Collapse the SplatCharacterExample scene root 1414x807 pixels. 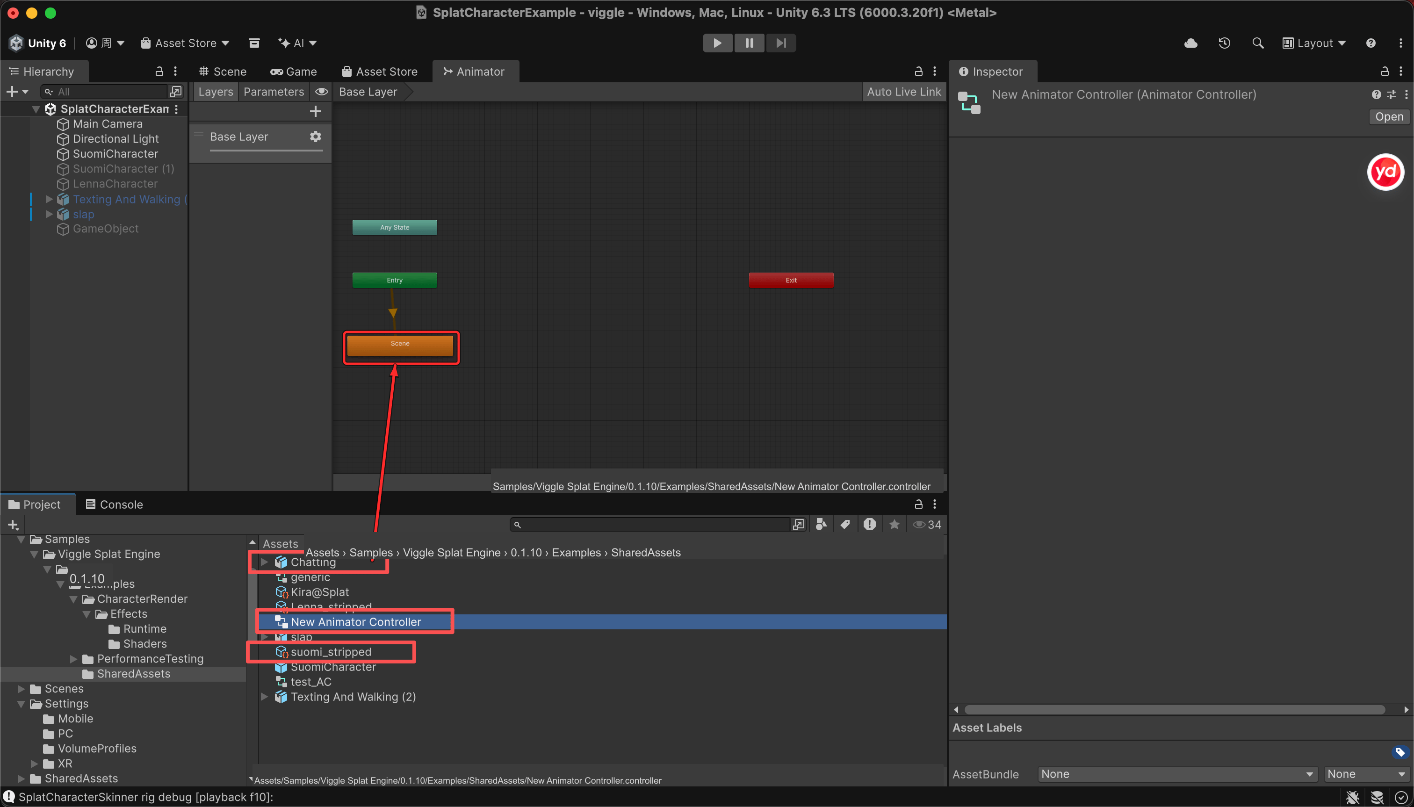(x=36, y=109)
